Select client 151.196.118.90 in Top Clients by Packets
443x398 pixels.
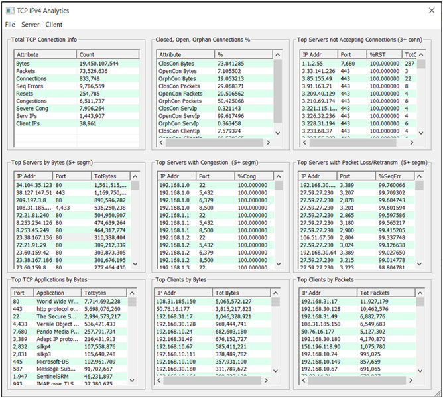pyautogui.click(x=357, y=346)
